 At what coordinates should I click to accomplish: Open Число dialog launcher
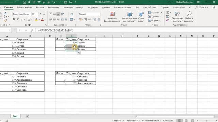pyautogui.click(x=100, y=25)
